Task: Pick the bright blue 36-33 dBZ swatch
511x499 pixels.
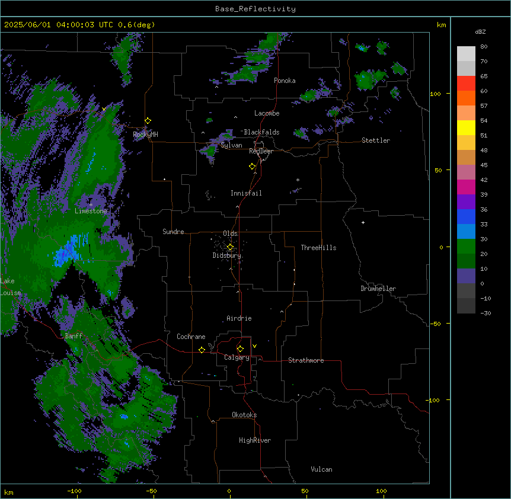Action: pyautogui.click(x=466, y=216)
